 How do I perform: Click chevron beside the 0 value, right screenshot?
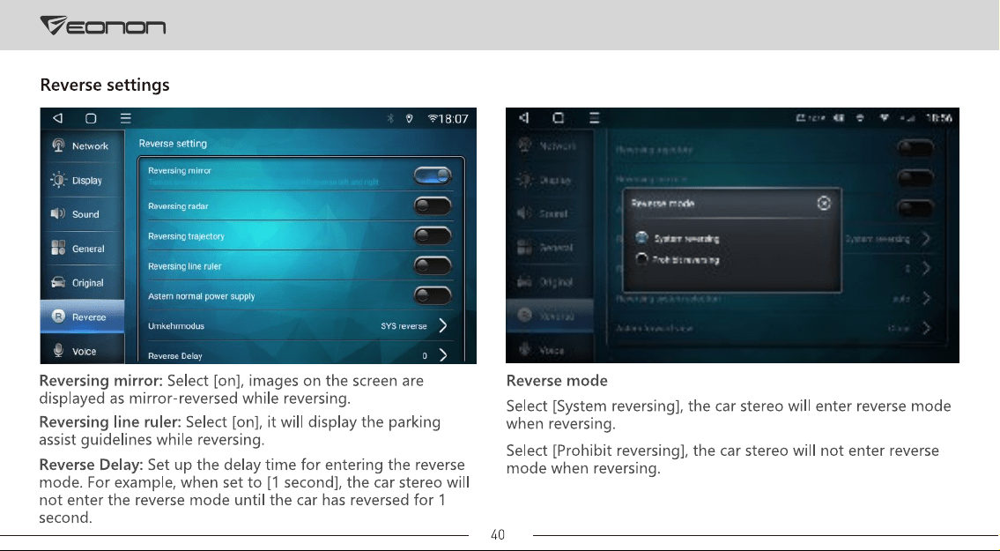[x=926, y=268]
